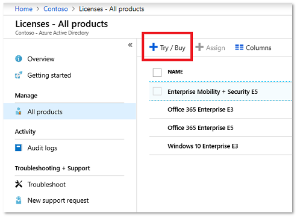Click the Contoso - Azure Active Directory subtitle
This screenshot has width=297, height=219.
52,33
